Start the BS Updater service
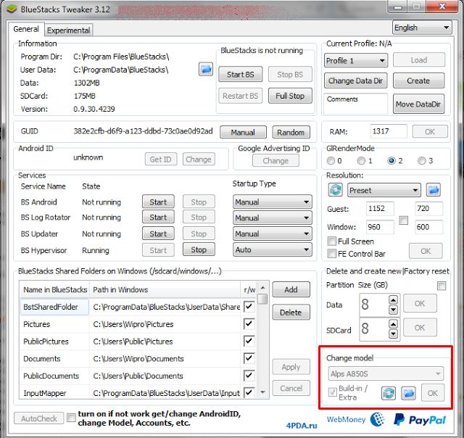The image size is (464, 438). coord(158,234)
